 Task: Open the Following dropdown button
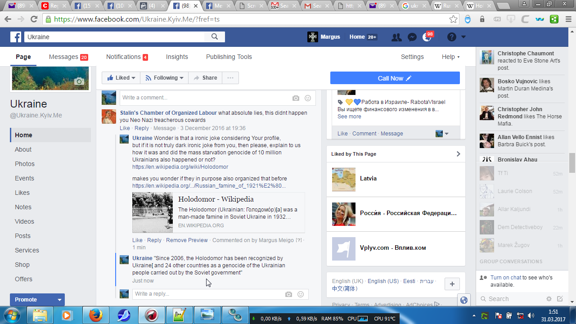click(x=164, y=78)
